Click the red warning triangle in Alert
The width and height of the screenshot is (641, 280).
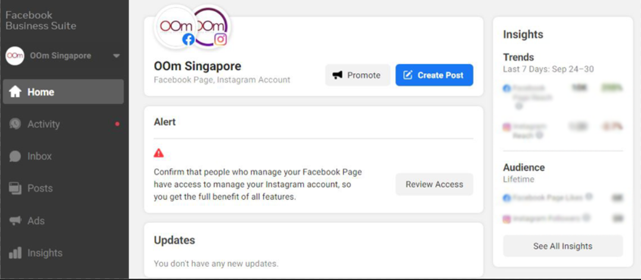coord(158,153)
